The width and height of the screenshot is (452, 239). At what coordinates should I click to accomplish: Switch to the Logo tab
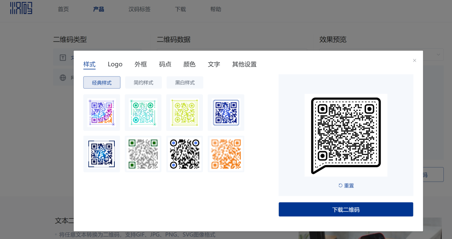pos(115,64)
